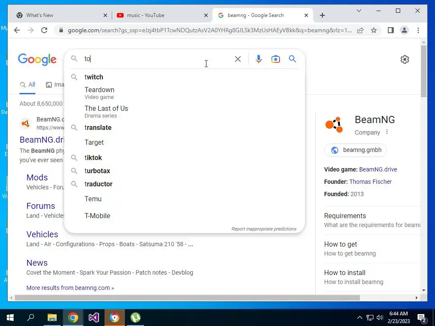Open Visual Studio from taskbar
This screenshot has width=435, height=326.
94,318
